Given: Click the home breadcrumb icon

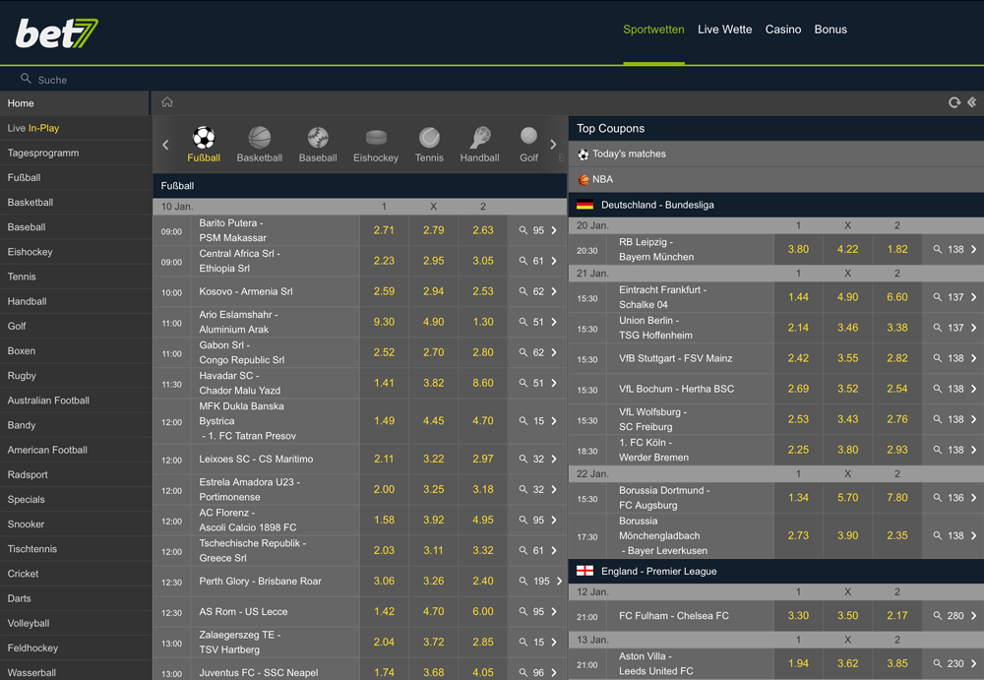Looking at the screenshot, I should [167, 102].
